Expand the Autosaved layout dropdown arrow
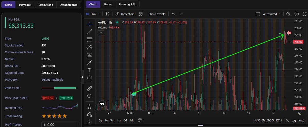The image size is (308, 127). (280, 14)
